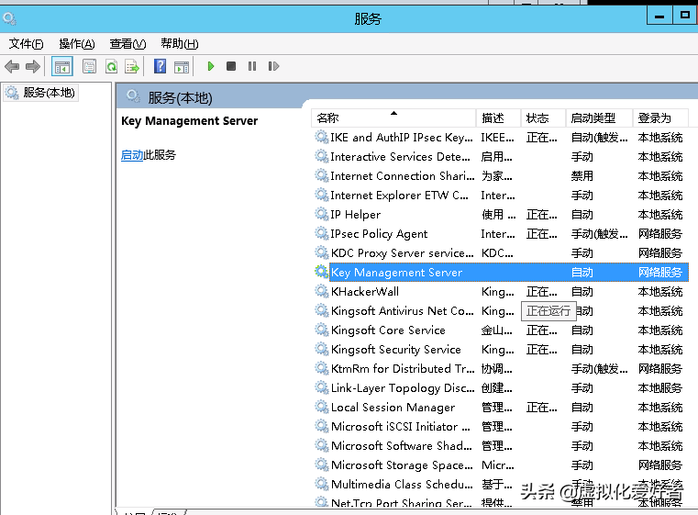Select Internet Explorer ETW Collector row
The width and height of the screenshot is (698, 515).
[x=501, y=196]
